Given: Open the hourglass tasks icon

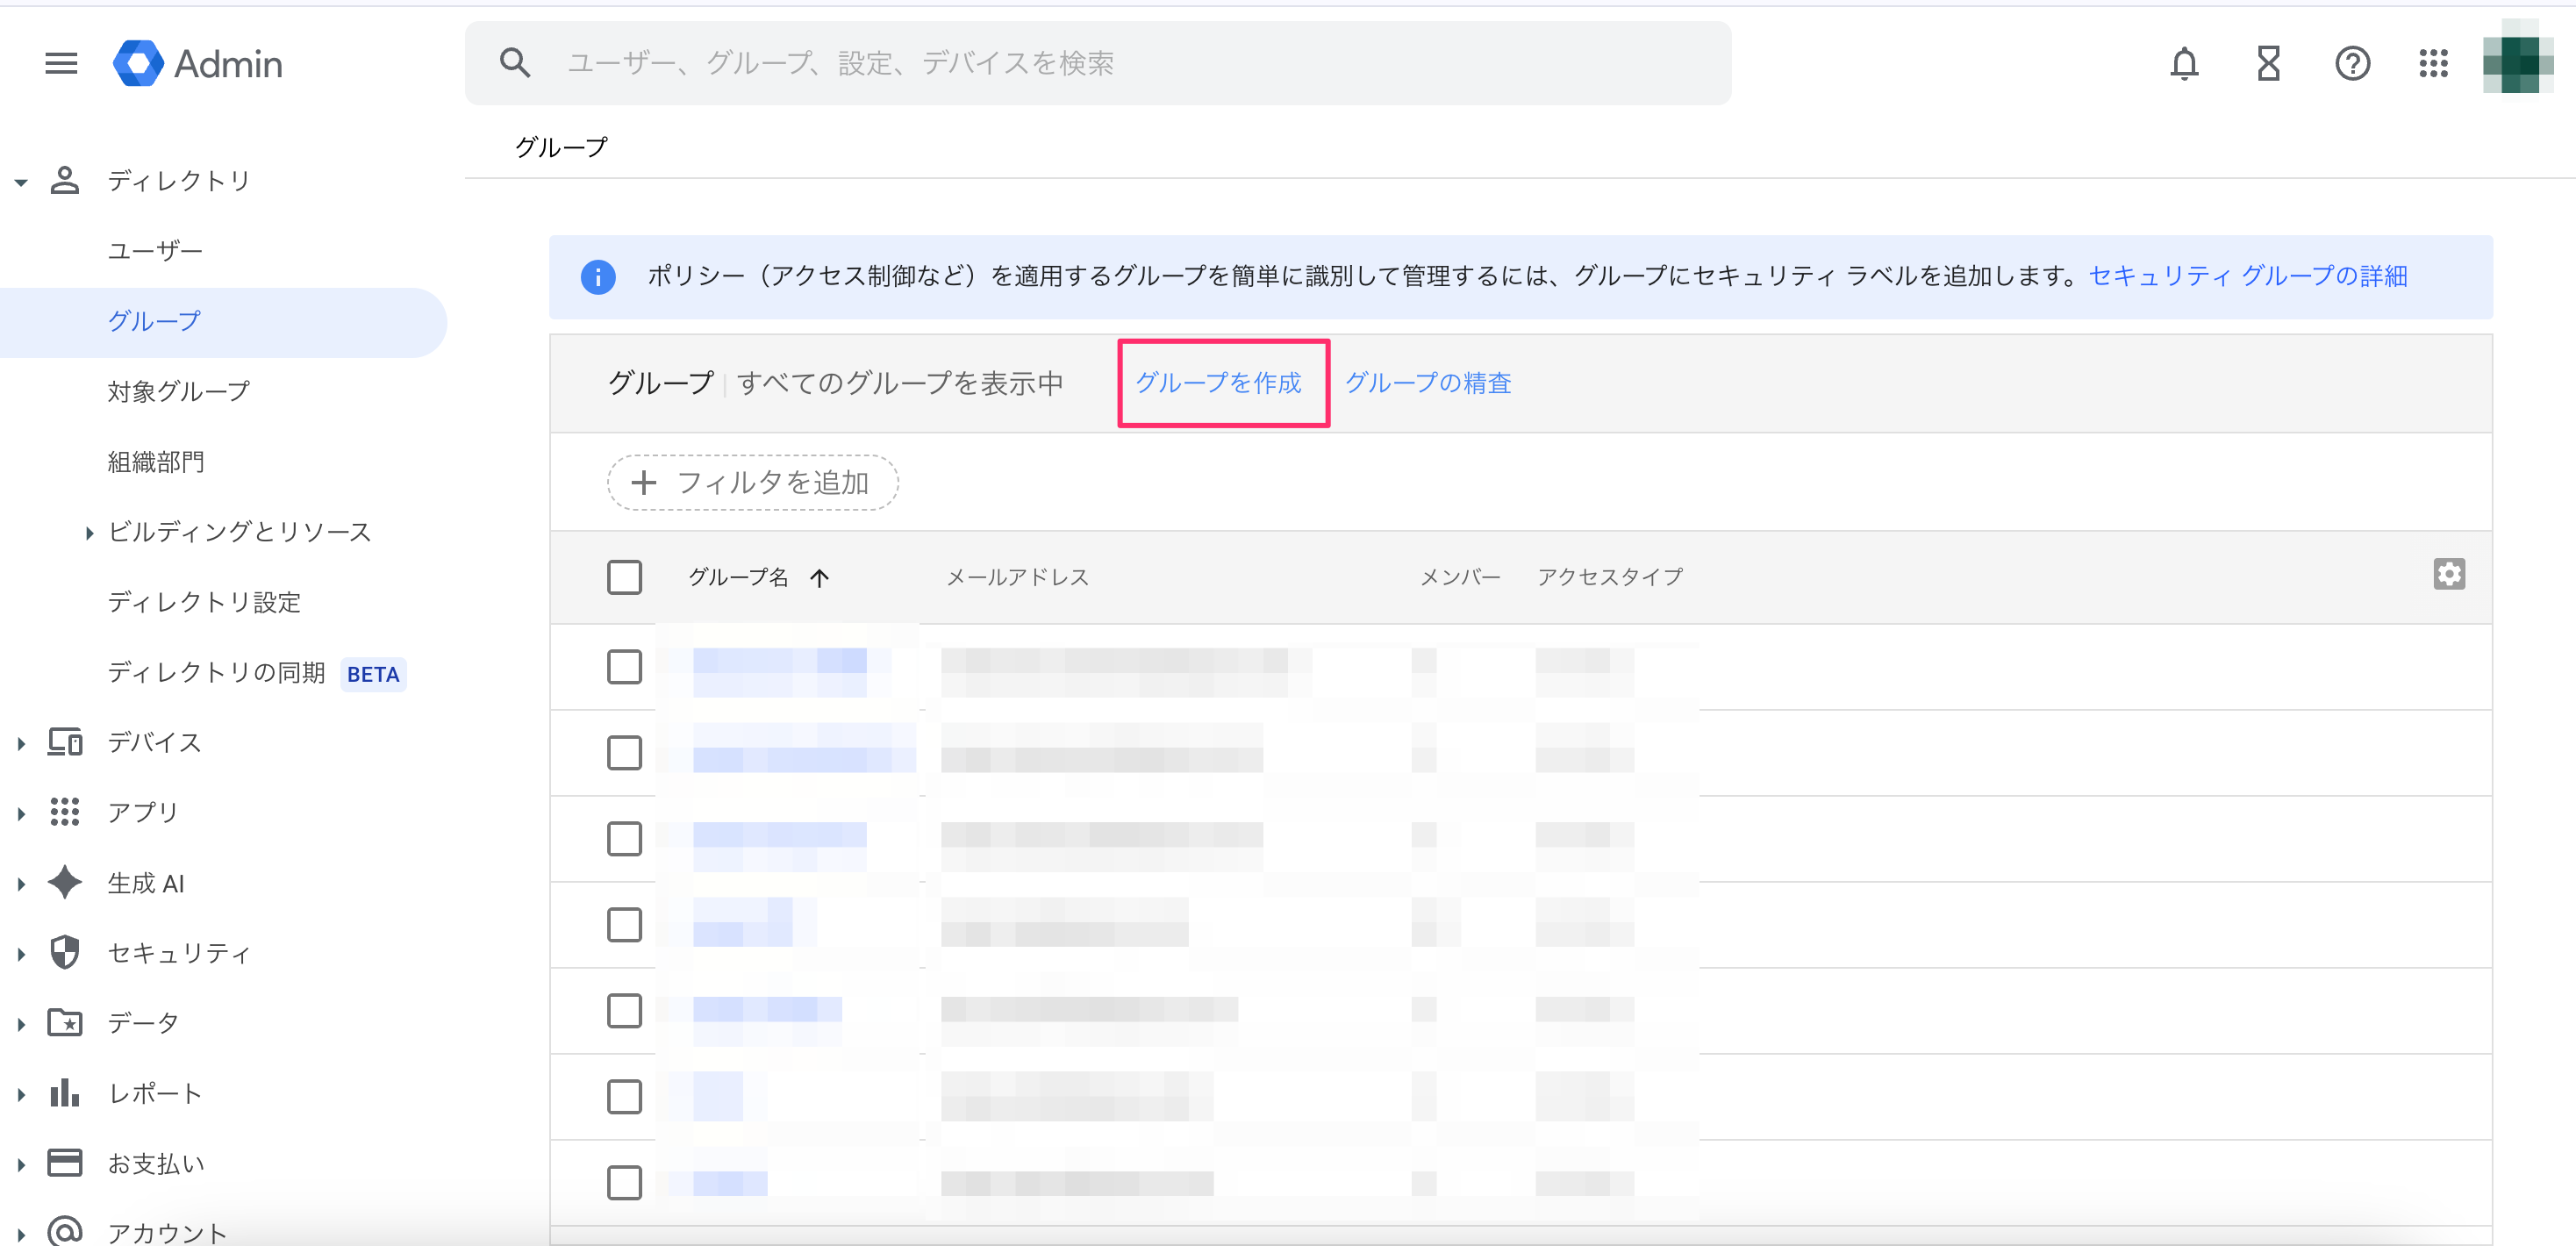Looking at the screenshot, I should tap(2268, 64).
